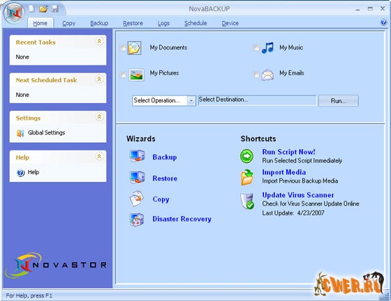Open the Backup wizard link
Viewport: 391px width, 301px height.
click(165, 157)
